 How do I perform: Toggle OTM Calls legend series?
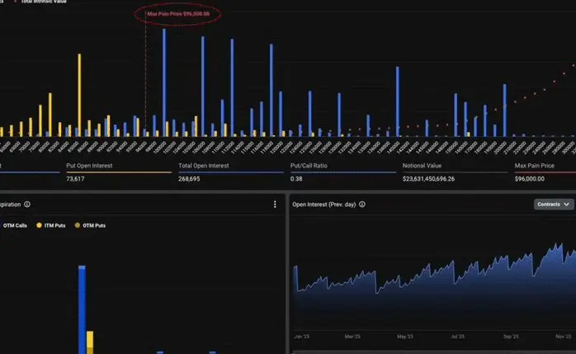14,225
